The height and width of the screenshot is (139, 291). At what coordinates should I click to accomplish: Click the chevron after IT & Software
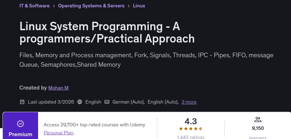54,6
